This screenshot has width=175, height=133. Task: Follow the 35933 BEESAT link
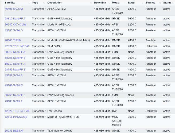tap(14, 131)
